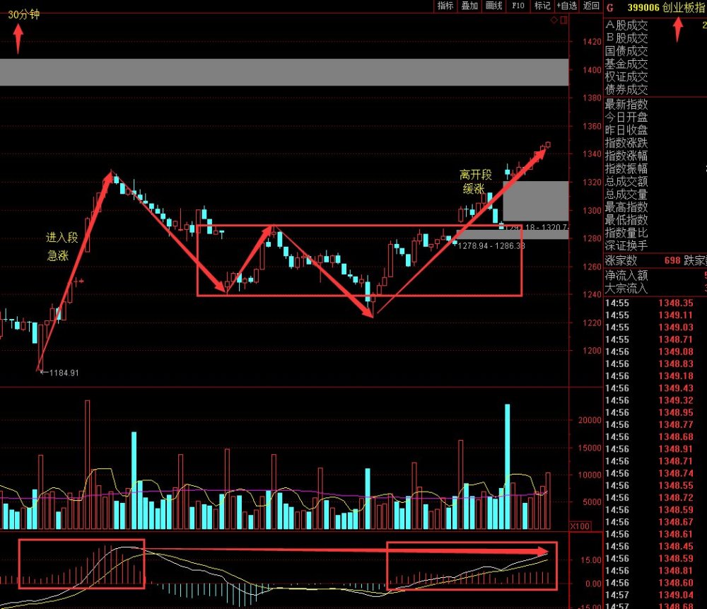
Task: Click the 大宗流入 label
Action: [626, 289]
